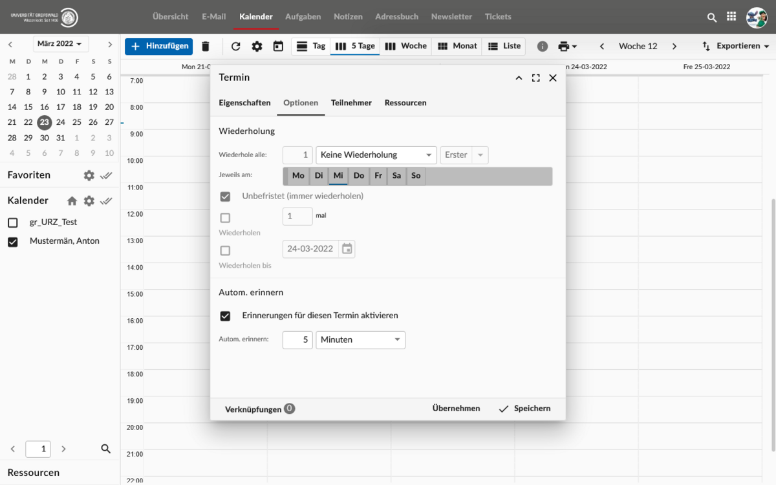This screenshot has width=776, height=485.
Task: Click the refresh calendar icon
Action: click(235, 46)
